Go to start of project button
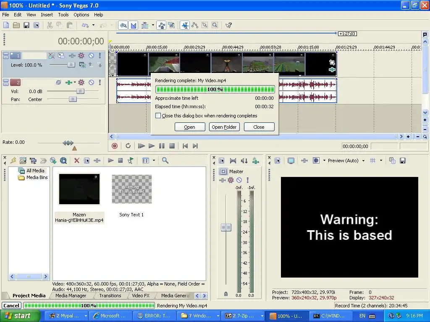Viewport: 430px width, 322px height. (x=185, y=146)
